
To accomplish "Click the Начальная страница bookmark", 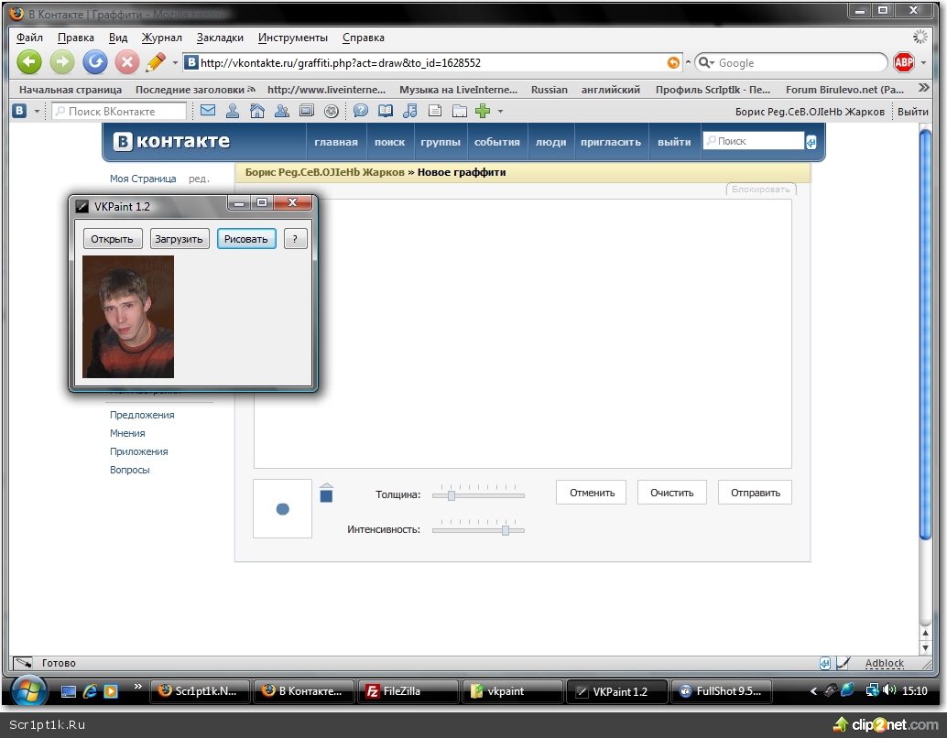I will pos(70,90).
